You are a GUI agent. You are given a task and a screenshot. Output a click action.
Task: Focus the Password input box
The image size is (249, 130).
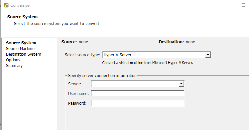(138, 103)
